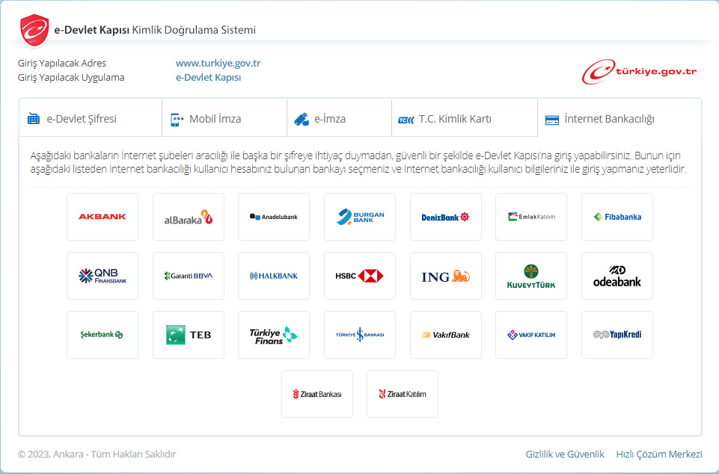Switch to the e-İmza tab
The width and height of the screenshot is (719, 474).
(x=338, y=118)
